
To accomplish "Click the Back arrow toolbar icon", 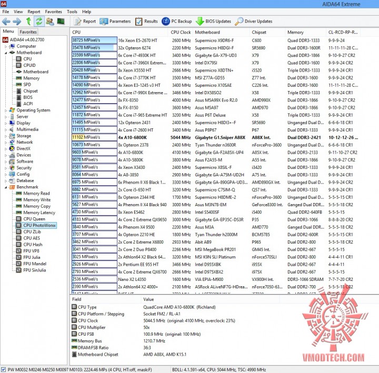I will (x=6, y=22).
